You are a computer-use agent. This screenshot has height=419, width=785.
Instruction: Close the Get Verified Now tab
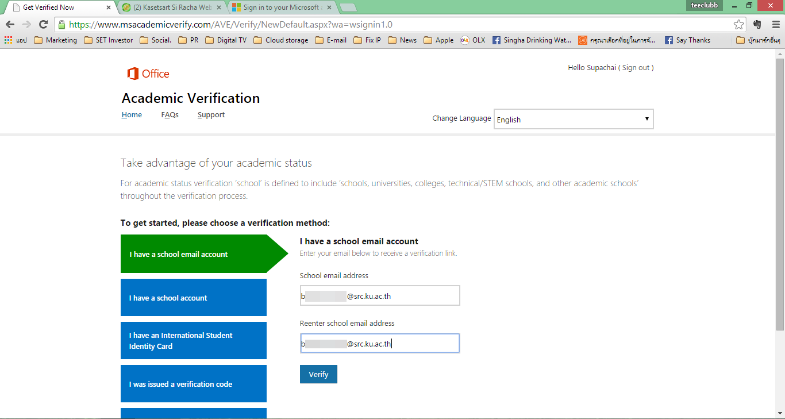[x=109, y=7]
